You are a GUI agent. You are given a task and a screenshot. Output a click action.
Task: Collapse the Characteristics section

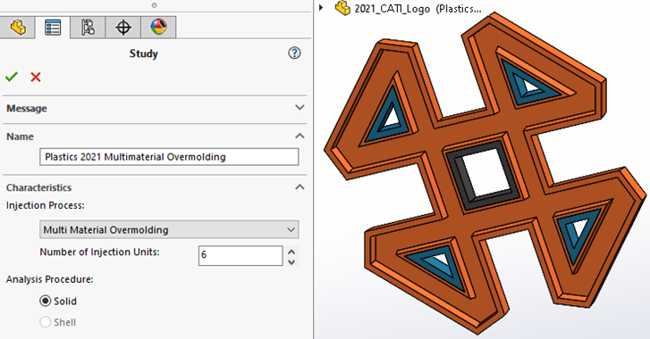pyautogui.click(x=300, y=187)
